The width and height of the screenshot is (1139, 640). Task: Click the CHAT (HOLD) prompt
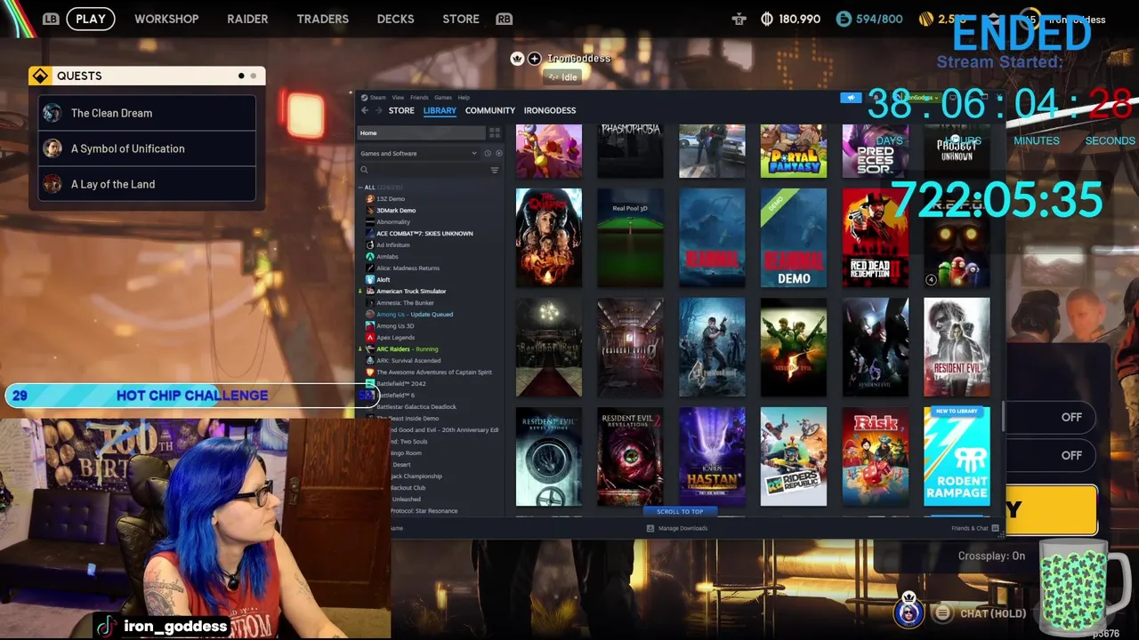[993, 613]
